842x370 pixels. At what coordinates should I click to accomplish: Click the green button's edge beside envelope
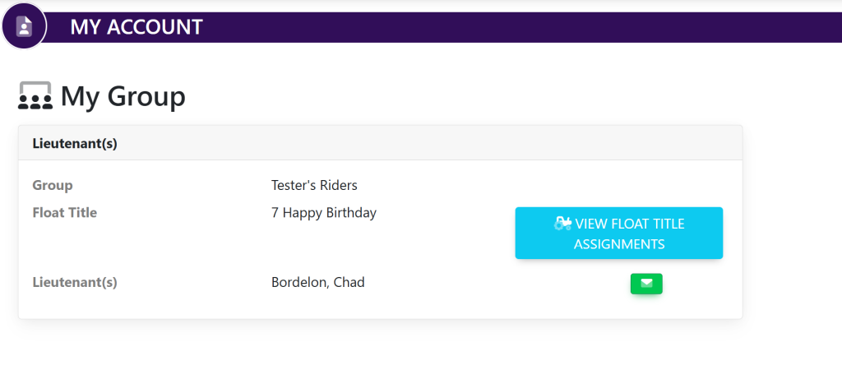point(635,284)
